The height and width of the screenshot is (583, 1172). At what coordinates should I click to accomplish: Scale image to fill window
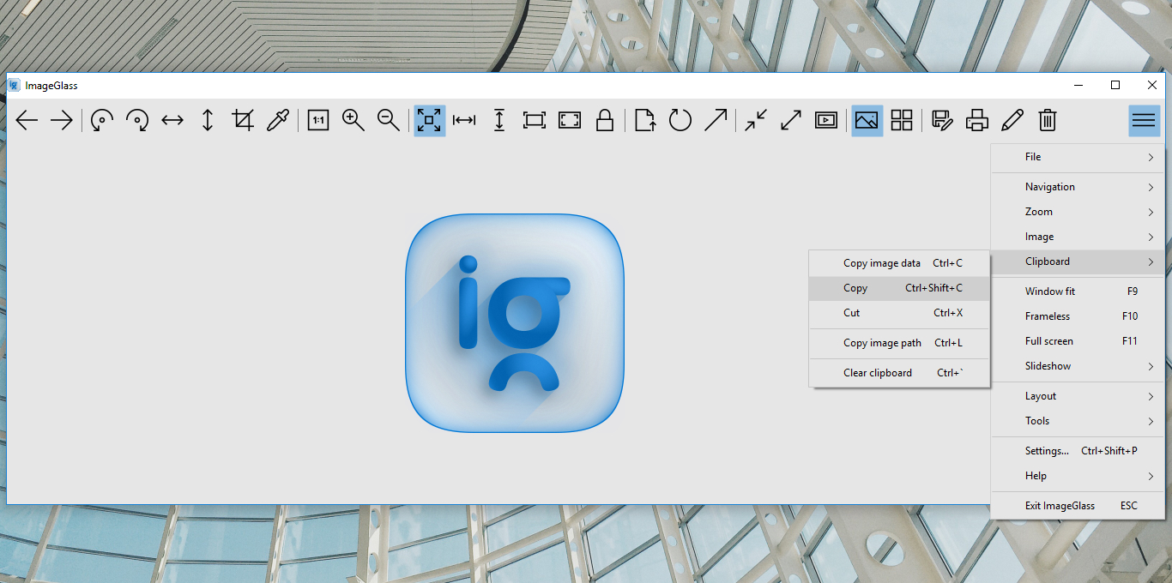(570, 121)
